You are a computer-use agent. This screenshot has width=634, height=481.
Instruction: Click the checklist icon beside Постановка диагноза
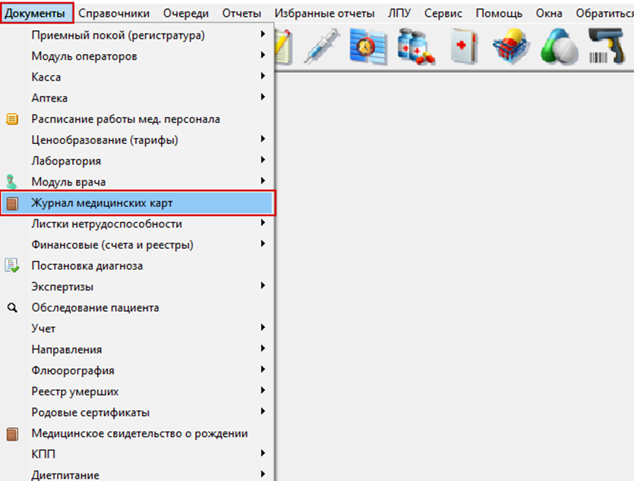pyautogui.click(x=11, y=266)
